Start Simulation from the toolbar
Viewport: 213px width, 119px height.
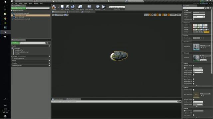pos(98,7)
